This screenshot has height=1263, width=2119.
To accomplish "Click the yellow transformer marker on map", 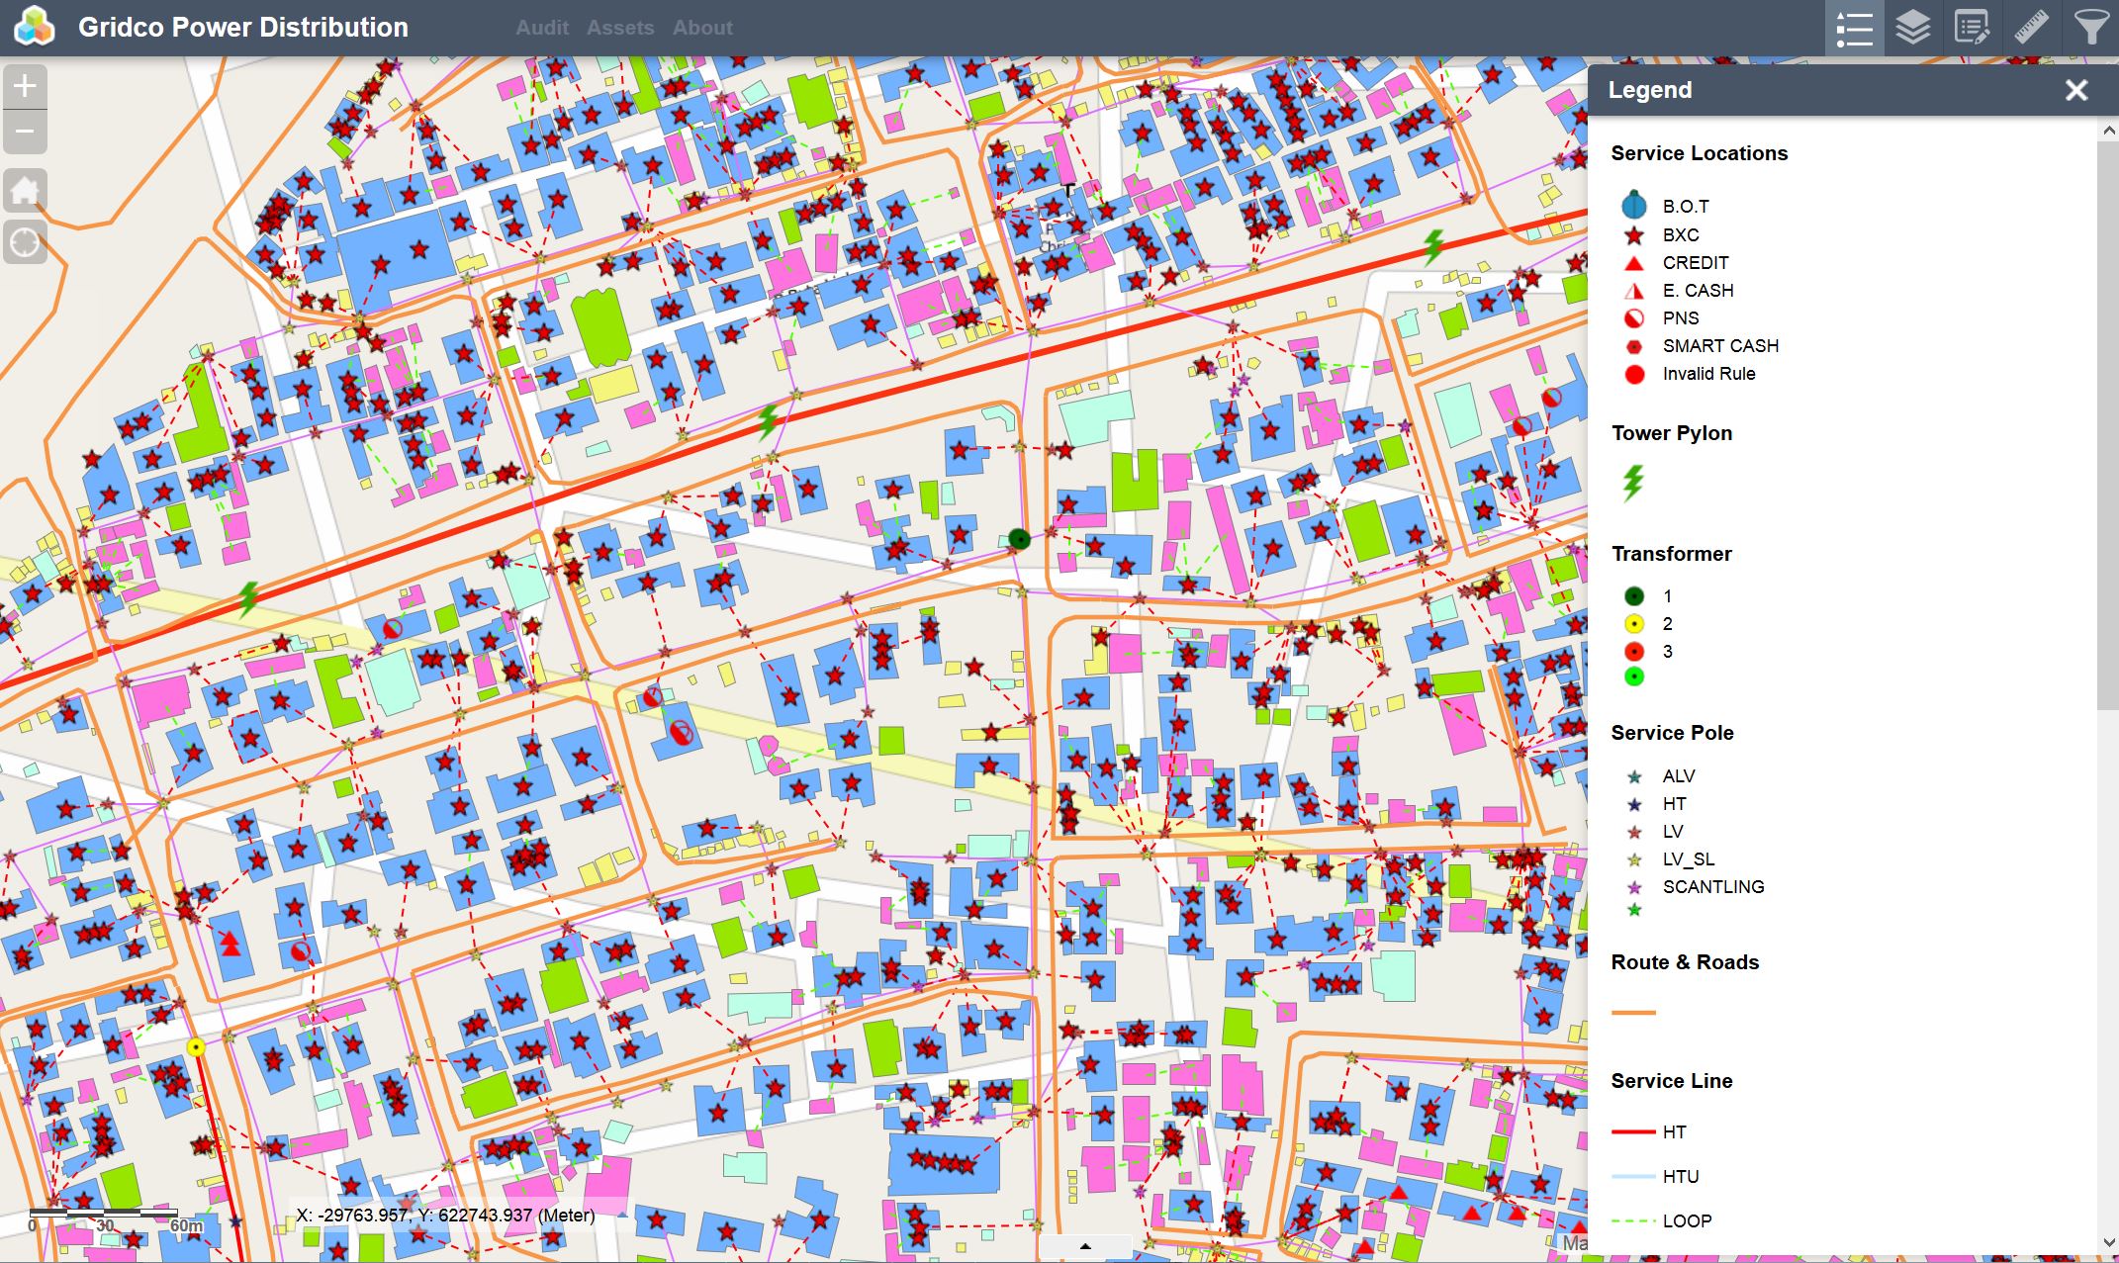I will coord(196,1047).
